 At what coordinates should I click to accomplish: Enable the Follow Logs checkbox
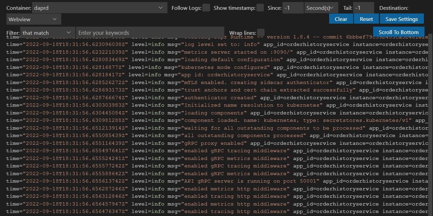coord(206,8)
